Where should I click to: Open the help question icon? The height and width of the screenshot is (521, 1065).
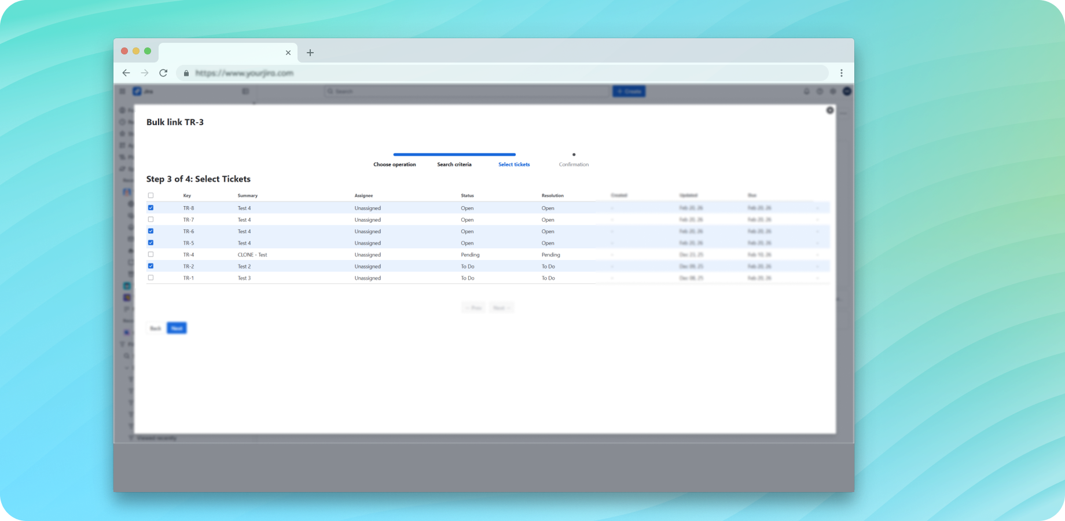click(x=820, y=91)
